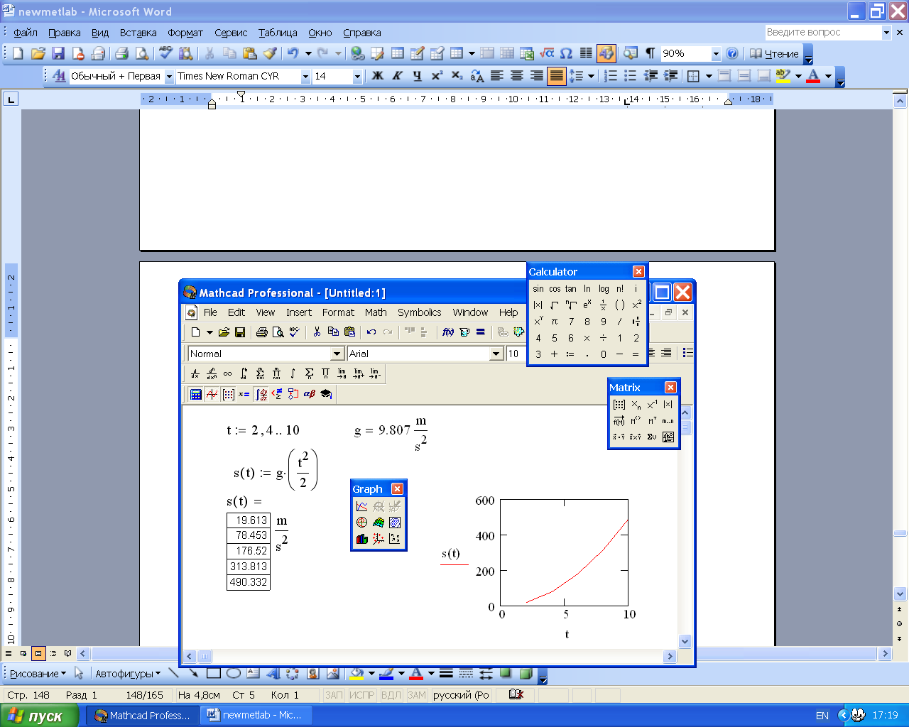Click Чтение reading mode button
This screenshot has height=727, width=909.
tap(774, 53)
